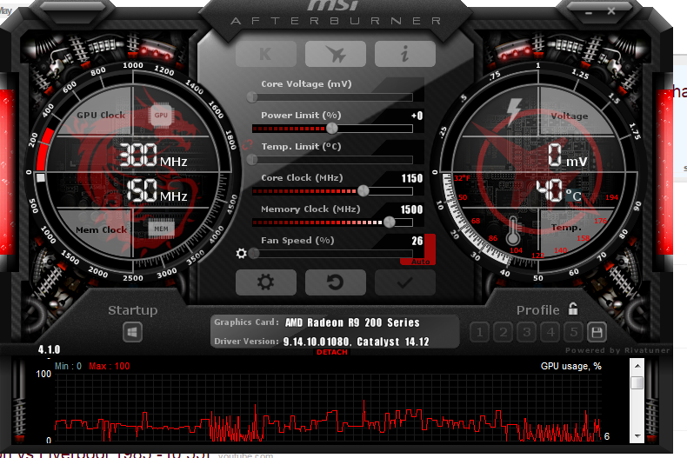Viewport: 687px width, 458px height.
Task: Click the thermometer temperature icon
Action: pos(513,231)
